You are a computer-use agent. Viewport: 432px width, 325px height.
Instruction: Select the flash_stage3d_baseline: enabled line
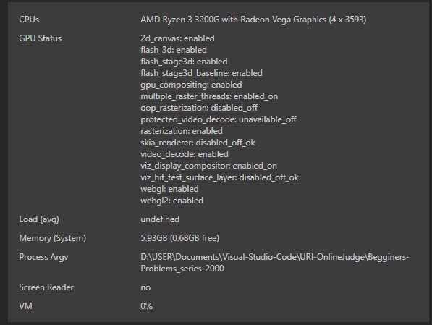point(201,73)
